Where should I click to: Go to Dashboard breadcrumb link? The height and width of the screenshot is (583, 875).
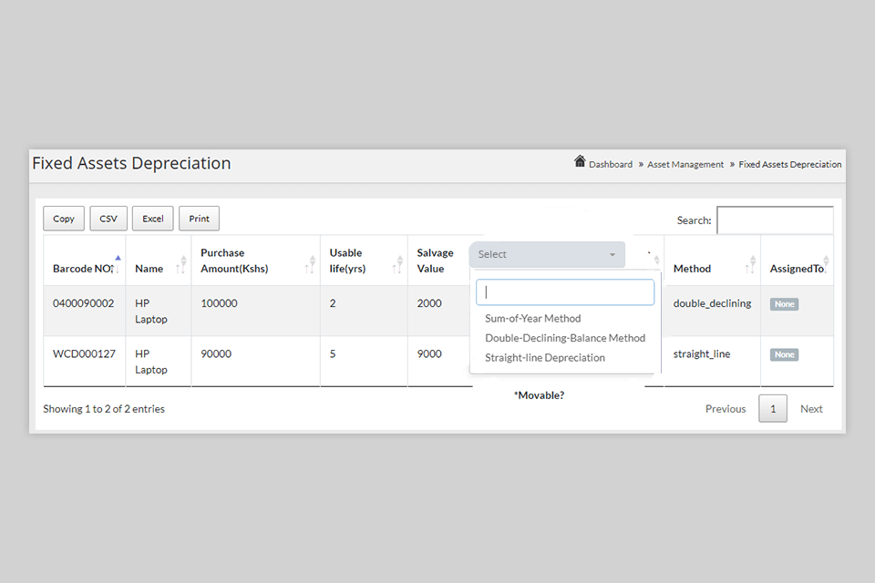611,164
